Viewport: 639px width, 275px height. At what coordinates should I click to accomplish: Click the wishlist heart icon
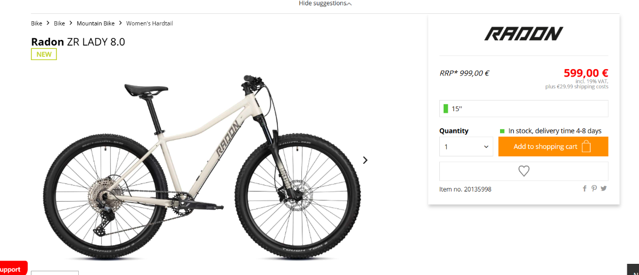pos(524,171)
